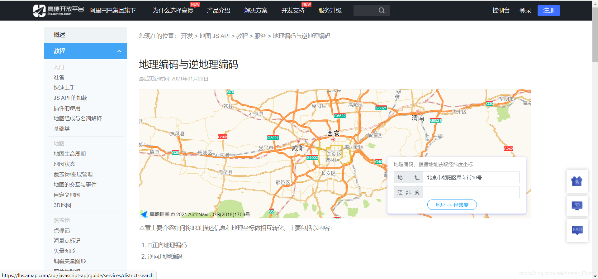Open 地图生命周期 page
The height and width of the screenshot is (279, 598).
tap(70, 154)
